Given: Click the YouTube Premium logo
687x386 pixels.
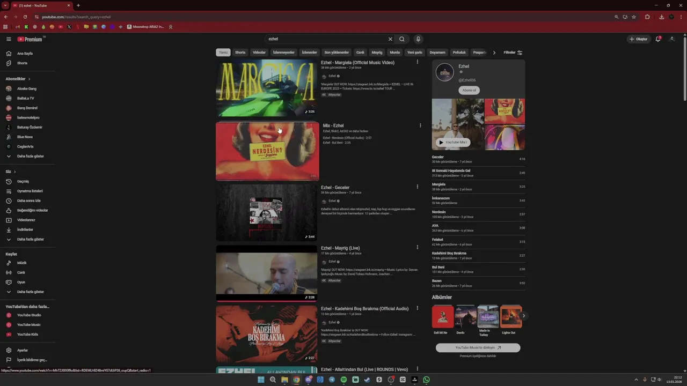Looking at the screenshot, I should (30, 39).
